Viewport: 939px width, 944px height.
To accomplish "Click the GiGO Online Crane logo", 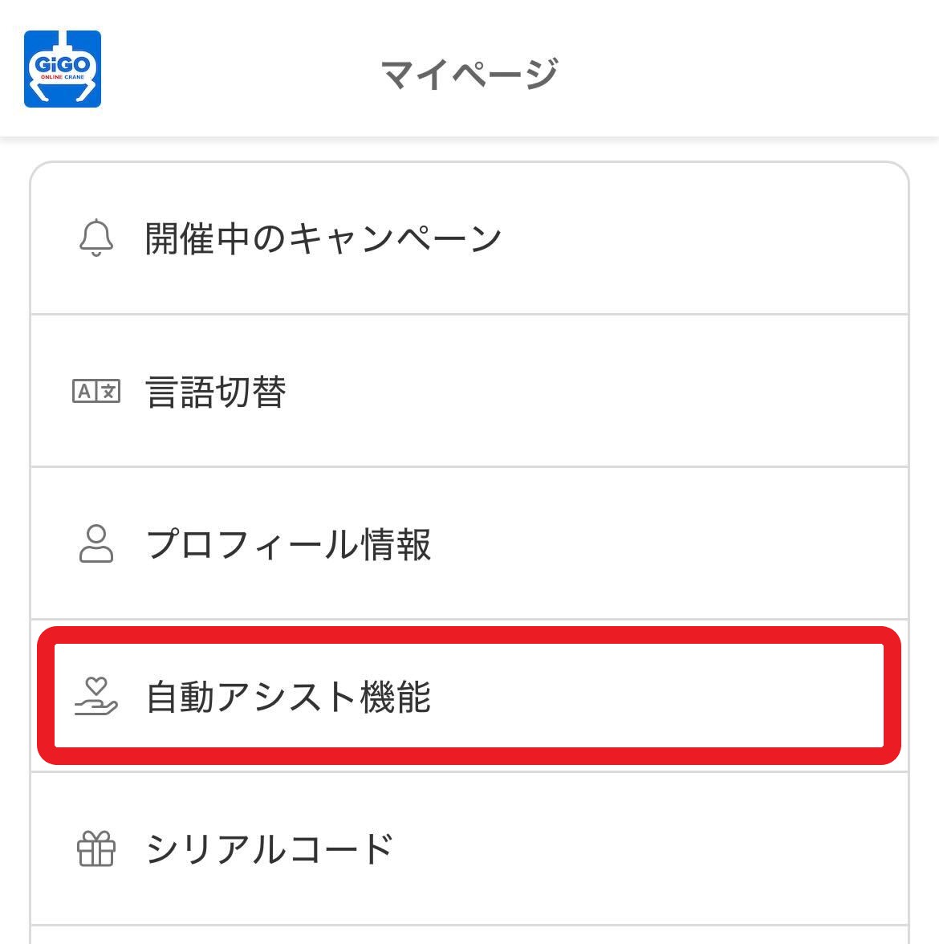I will 63,68.
